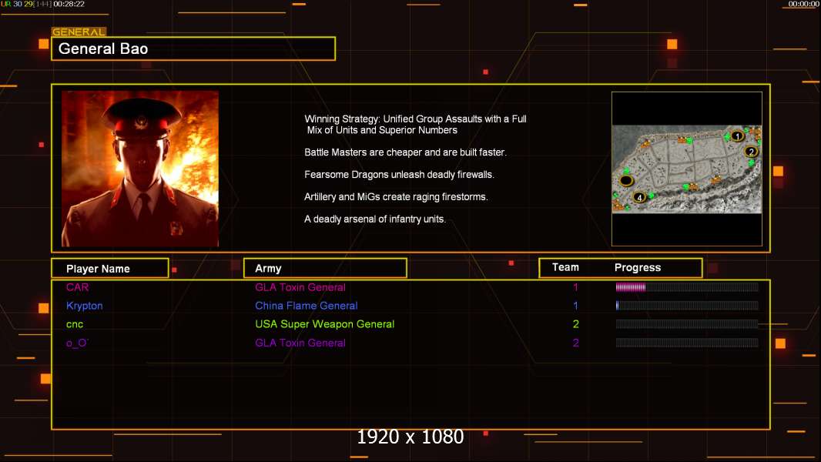Click the Artillery and MiGs firestorms line

(x=396, y=196)
